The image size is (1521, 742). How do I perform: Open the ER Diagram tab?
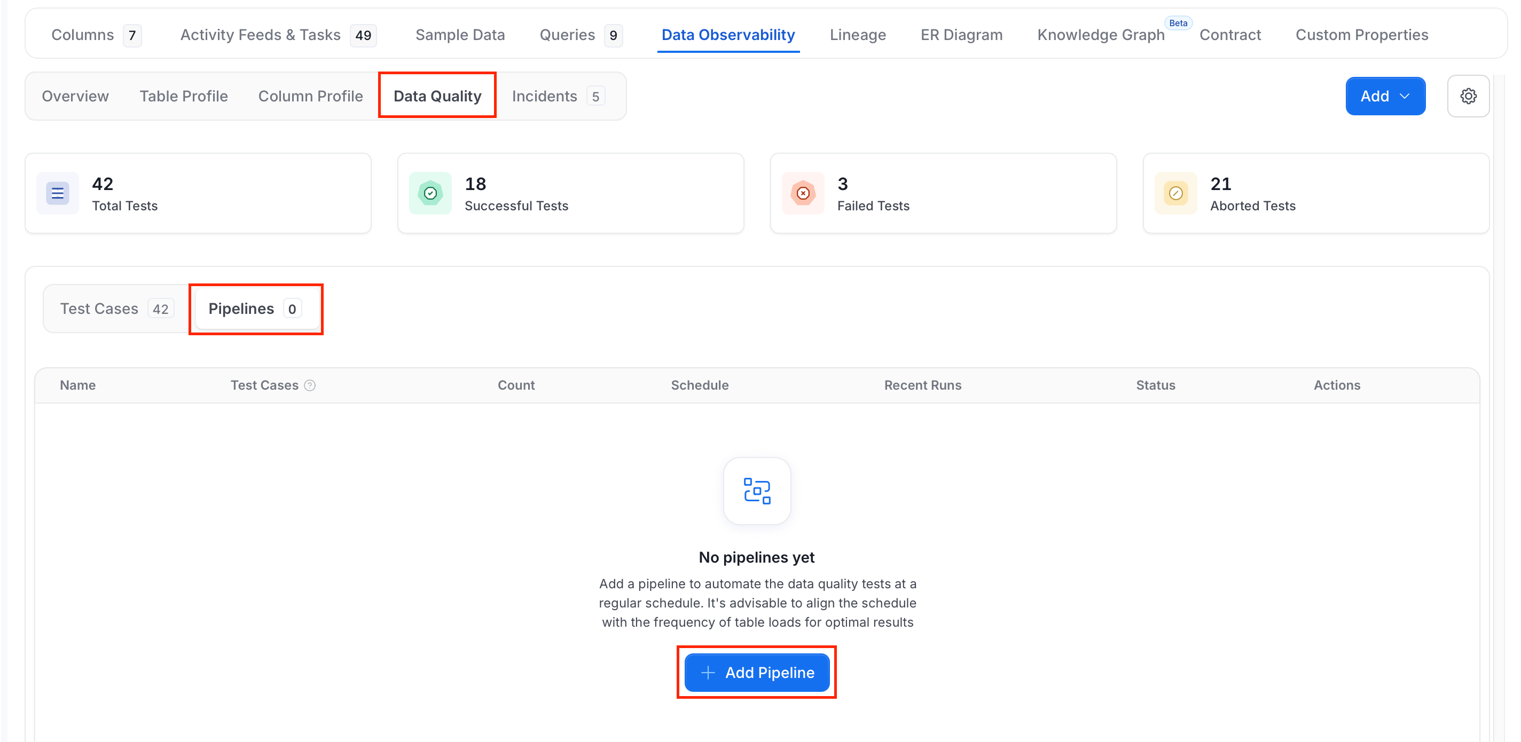(961, 35)
